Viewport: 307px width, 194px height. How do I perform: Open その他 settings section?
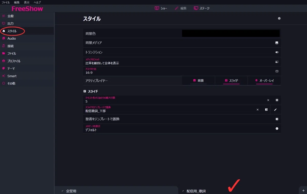[27, 83]
